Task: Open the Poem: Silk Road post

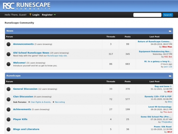Action: [x=163, y=127]
